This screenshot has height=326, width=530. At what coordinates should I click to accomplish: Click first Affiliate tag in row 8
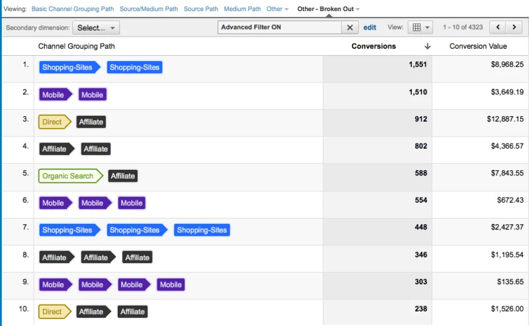point(56,257)
